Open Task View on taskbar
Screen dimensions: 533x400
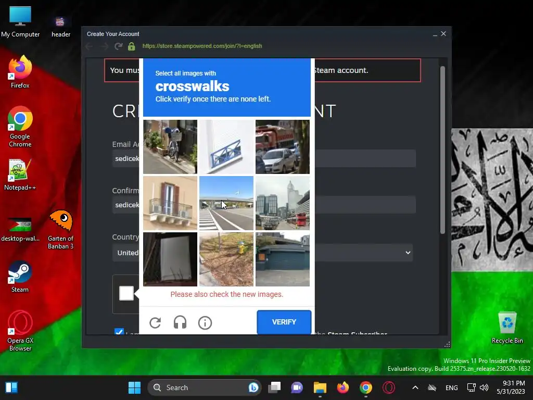coord(274,387)
